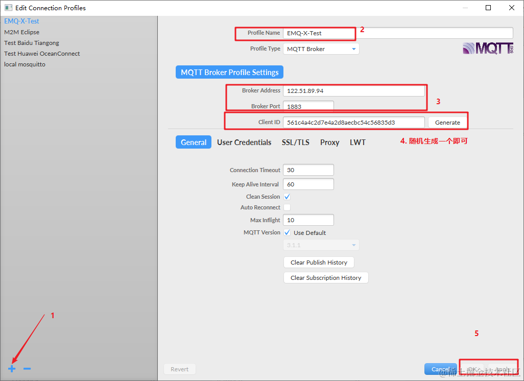Toggle the Clean Session checkbox
The height and width of the screenshot is (381, 524).
pos(287,197)
